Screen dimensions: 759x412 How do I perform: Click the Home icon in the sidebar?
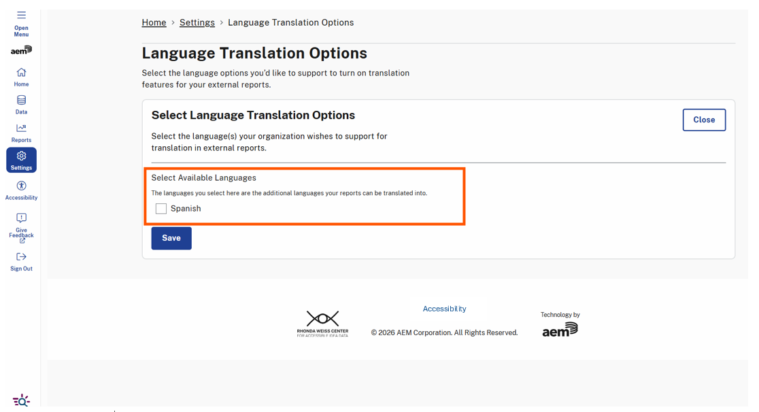point(21,73)
